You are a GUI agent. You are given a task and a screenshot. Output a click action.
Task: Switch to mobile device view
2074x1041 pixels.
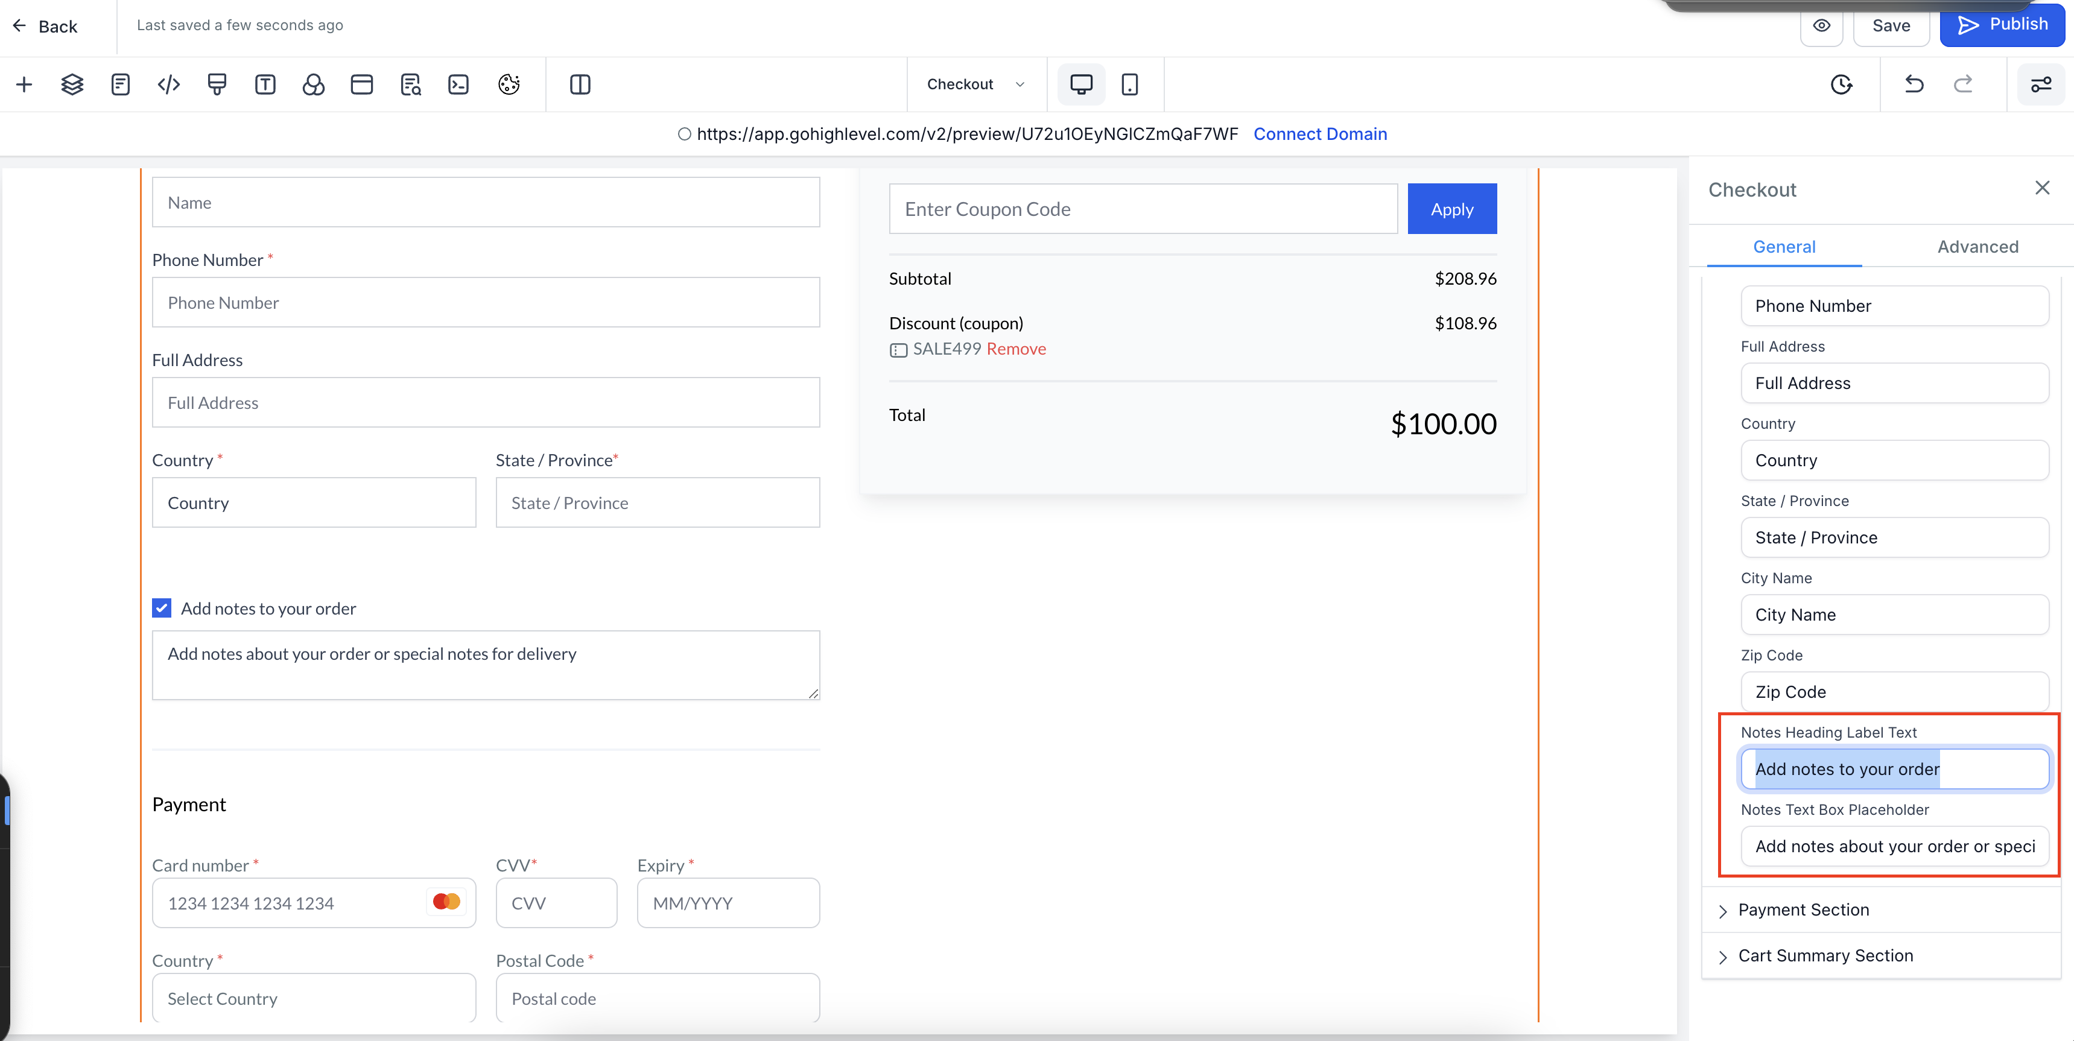[1129, 84]
